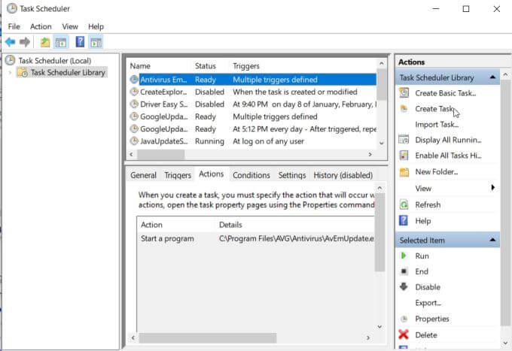Click the Details column header in actions list

click(x=230, y=225)
